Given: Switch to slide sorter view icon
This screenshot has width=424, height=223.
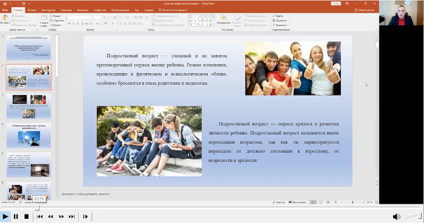Looking at the screenshot, I should pos(320,202).
